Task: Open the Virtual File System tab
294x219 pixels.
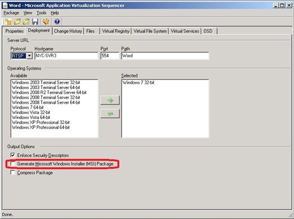Action: [x=150, y=31]
